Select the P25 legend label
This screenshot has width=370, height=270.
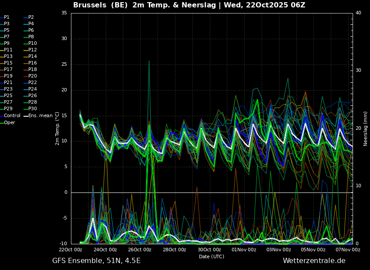(8, 96)
